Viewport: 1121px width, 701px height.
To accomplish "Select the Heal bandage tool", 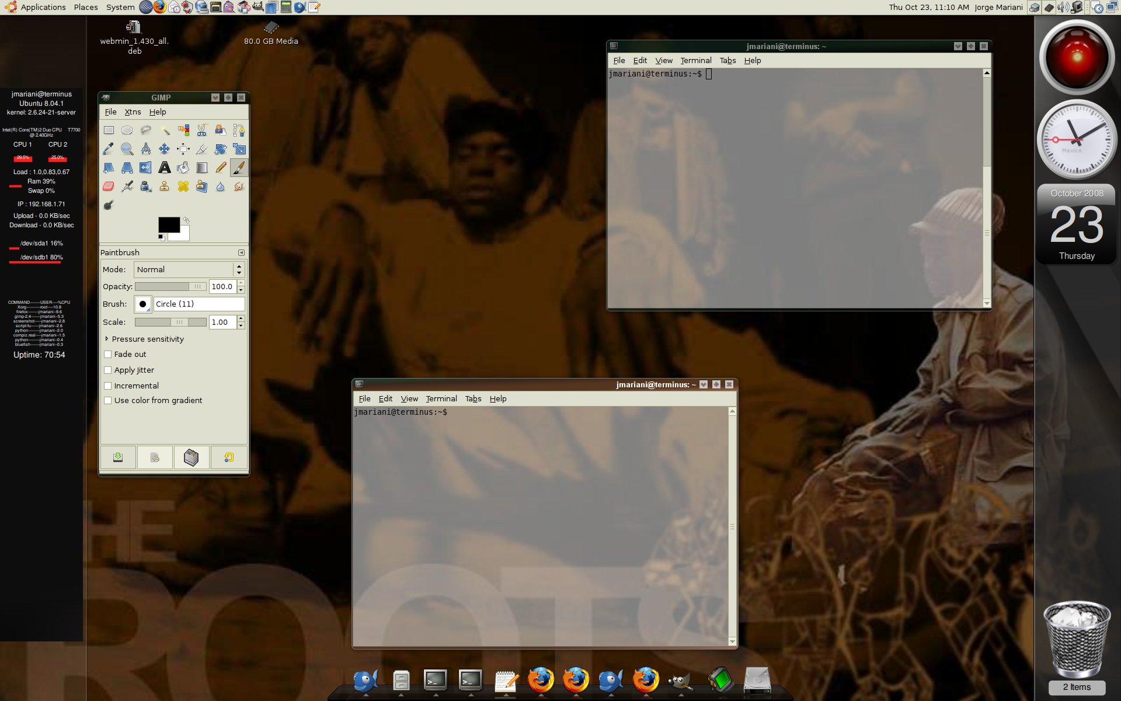I will click(183, 186).
